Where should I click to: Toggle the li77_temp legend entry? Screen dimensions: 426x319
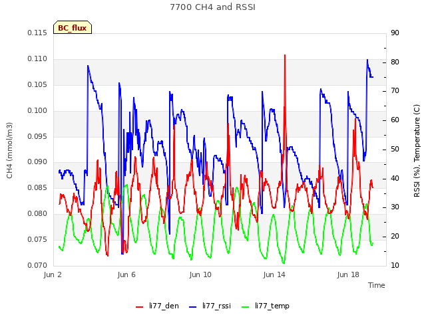266,306
